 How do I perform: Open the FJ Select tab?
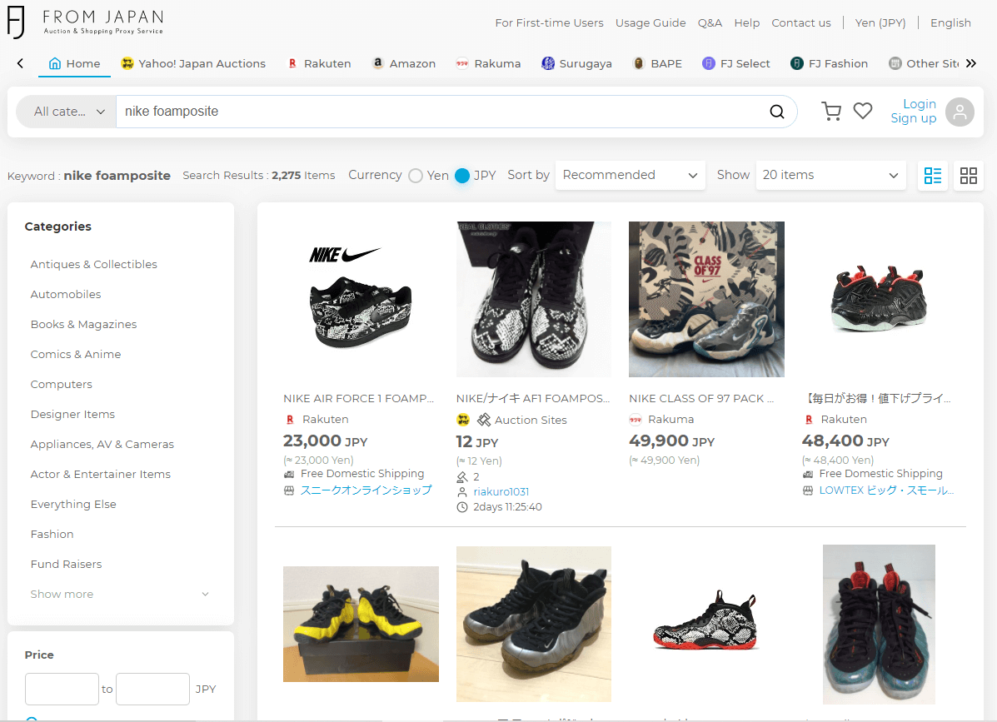click(735, 63)
